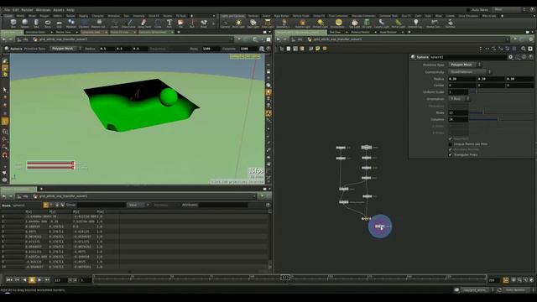Open the desktop selector dropdown
Image resolution: width=537 pixels, height=302 pixels.
point(510,9)
